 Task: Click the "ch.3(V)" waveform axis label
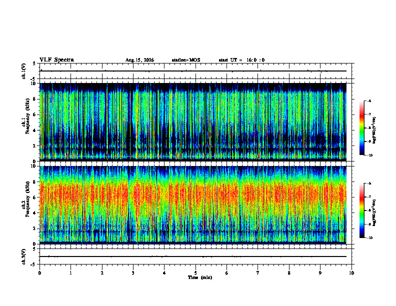coord(24,256)
